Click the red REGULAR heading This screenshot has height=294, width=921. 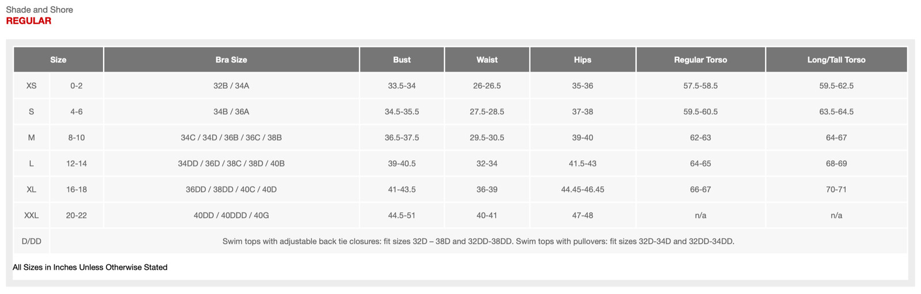pos(29,21)
